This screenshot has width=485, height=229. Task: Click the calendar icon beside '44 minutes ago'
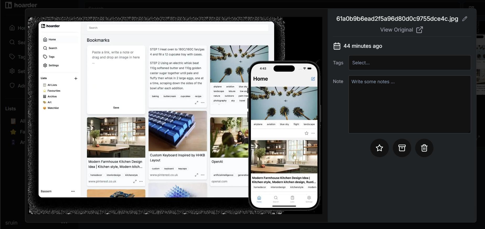click(337, 46)
